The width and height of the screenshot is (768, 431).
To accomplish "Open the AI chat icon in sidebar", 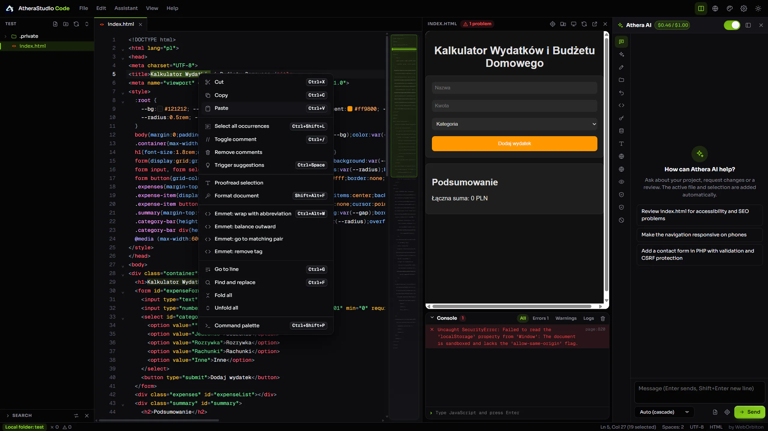I will [x=621, y=42].
